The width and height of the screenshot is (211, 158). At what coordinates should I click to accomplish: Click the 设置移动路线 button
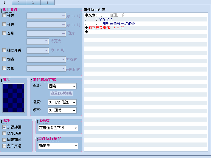61,93
